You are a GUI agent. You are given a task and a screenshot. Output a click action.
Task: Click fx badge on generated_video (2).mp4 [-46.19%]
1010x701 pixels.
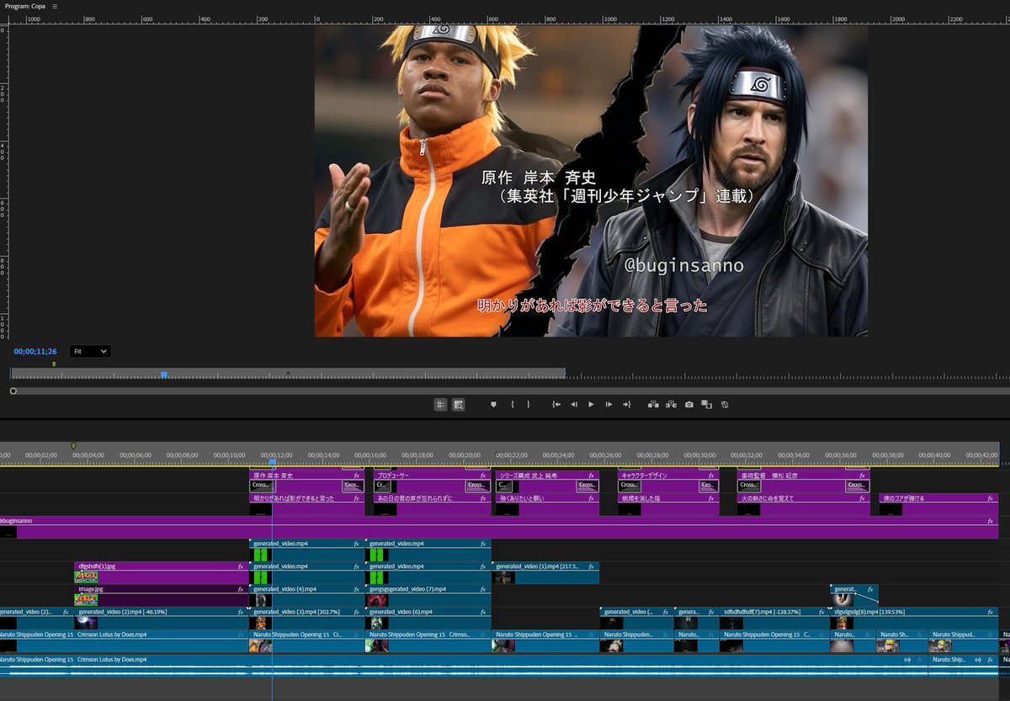pos(241,613)
